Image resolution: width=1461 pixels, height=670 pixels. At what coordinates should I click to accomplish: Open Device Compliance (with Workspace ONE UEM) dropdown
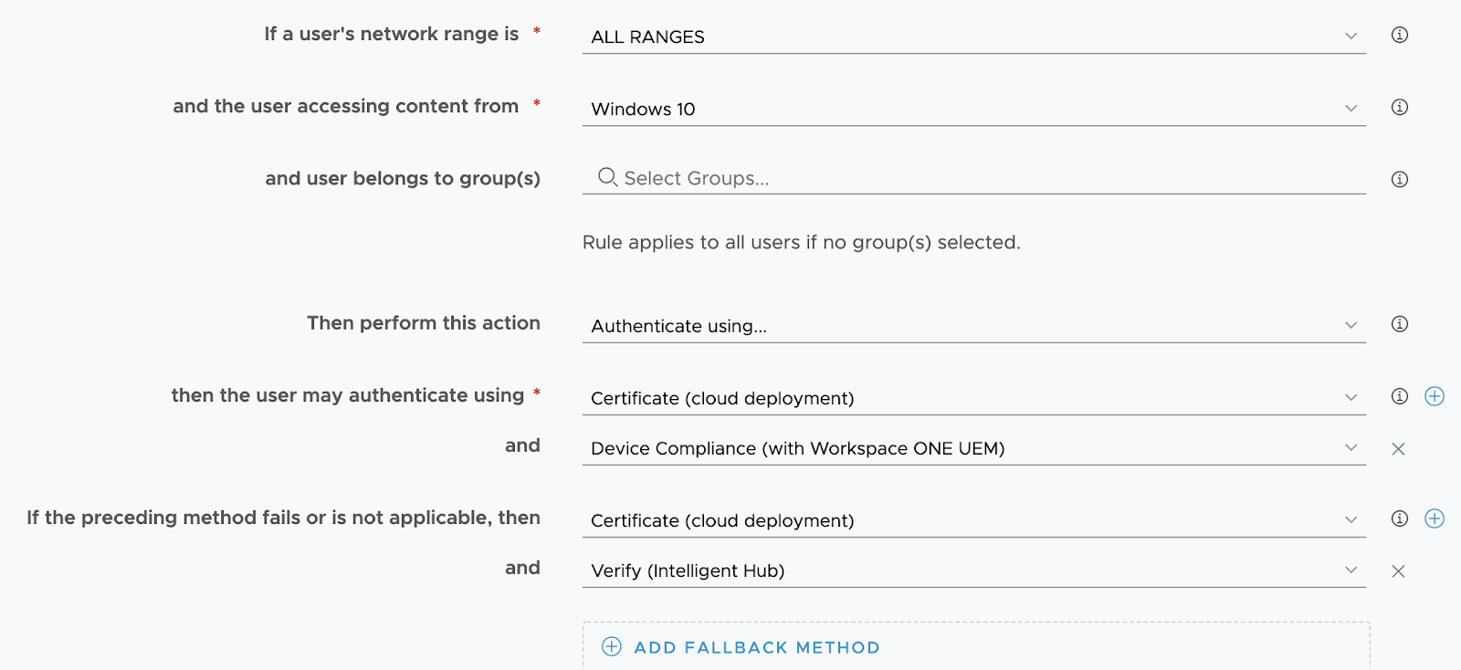click(974, 448)
